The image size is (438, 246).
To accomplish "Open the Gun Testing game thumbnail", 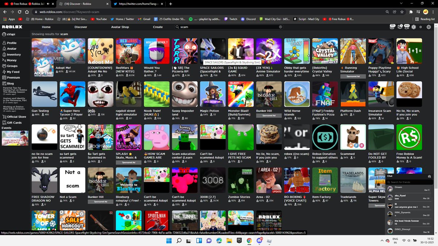I will click(x=45, y=94).
